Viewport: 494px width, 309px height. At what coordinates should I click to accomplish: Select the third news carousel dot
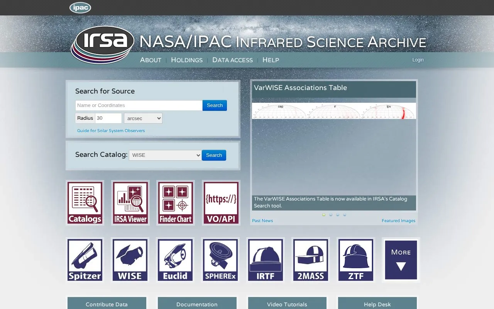[338, 215]
